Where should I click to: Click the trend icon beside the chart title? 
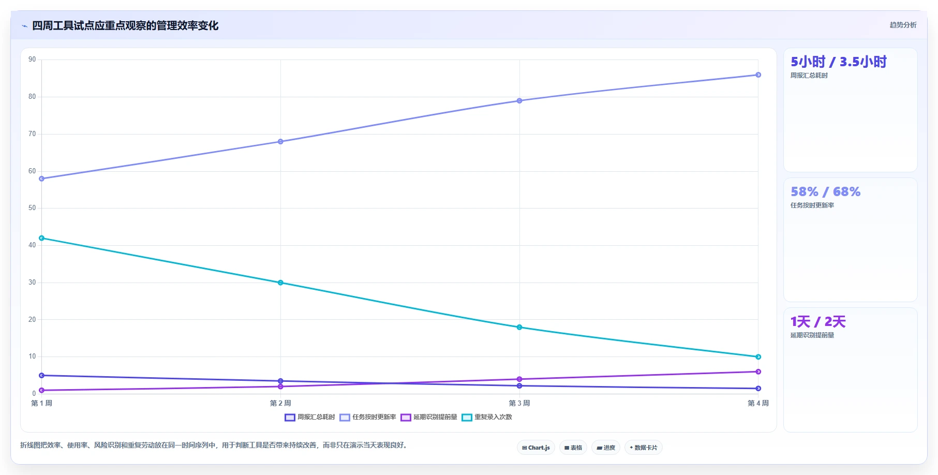click(24, 26)
